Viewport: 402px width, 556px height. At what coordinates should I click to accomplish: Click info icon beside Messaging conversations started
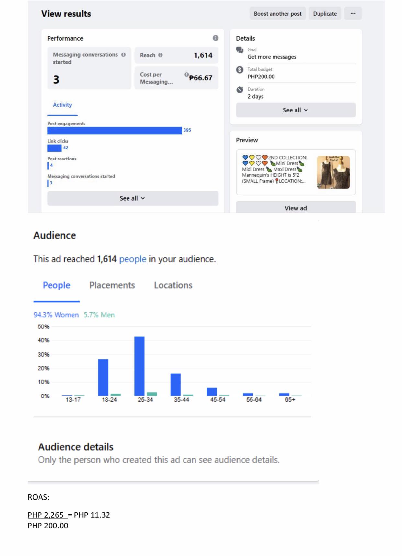tap(123, 55)
